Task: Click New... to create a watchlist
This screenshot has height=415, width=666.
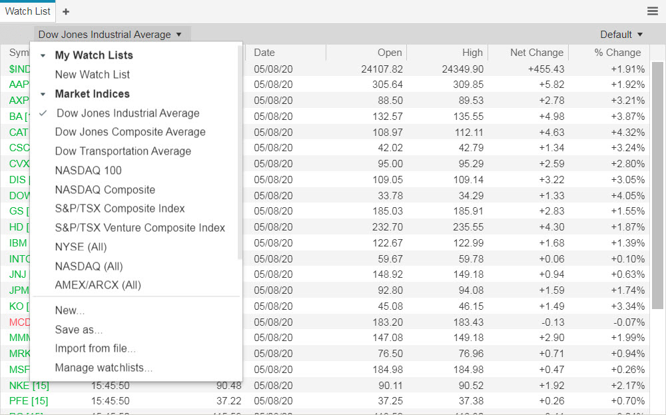Action: [70, 310]
